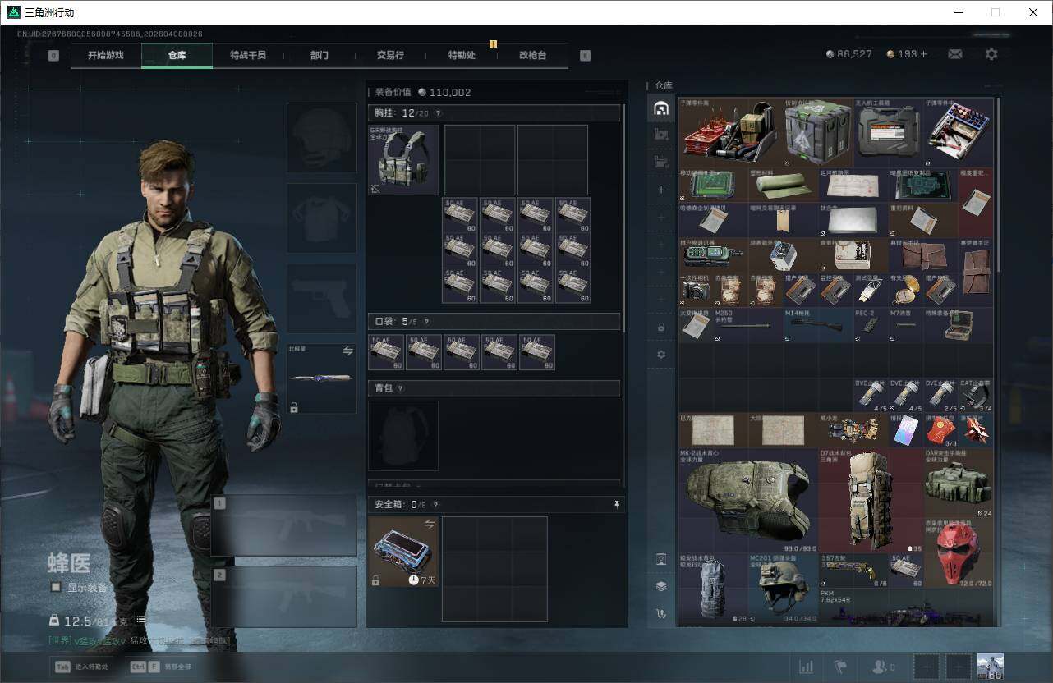Open the 交易行 tab
The image size is (1053, 683).
pyautogui.click(x=390, y=55)
